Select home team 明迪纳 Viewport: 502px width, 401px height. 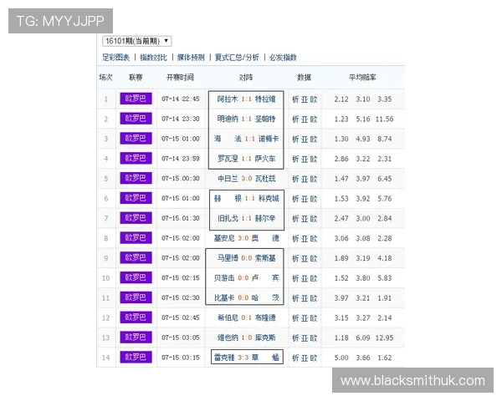pyautogui.click(x=228, y=119)
